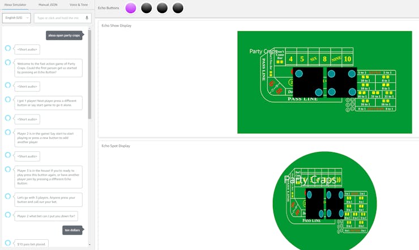
Task: Click the scrollbar down arrow in chat panel
Action: (89, 244)
